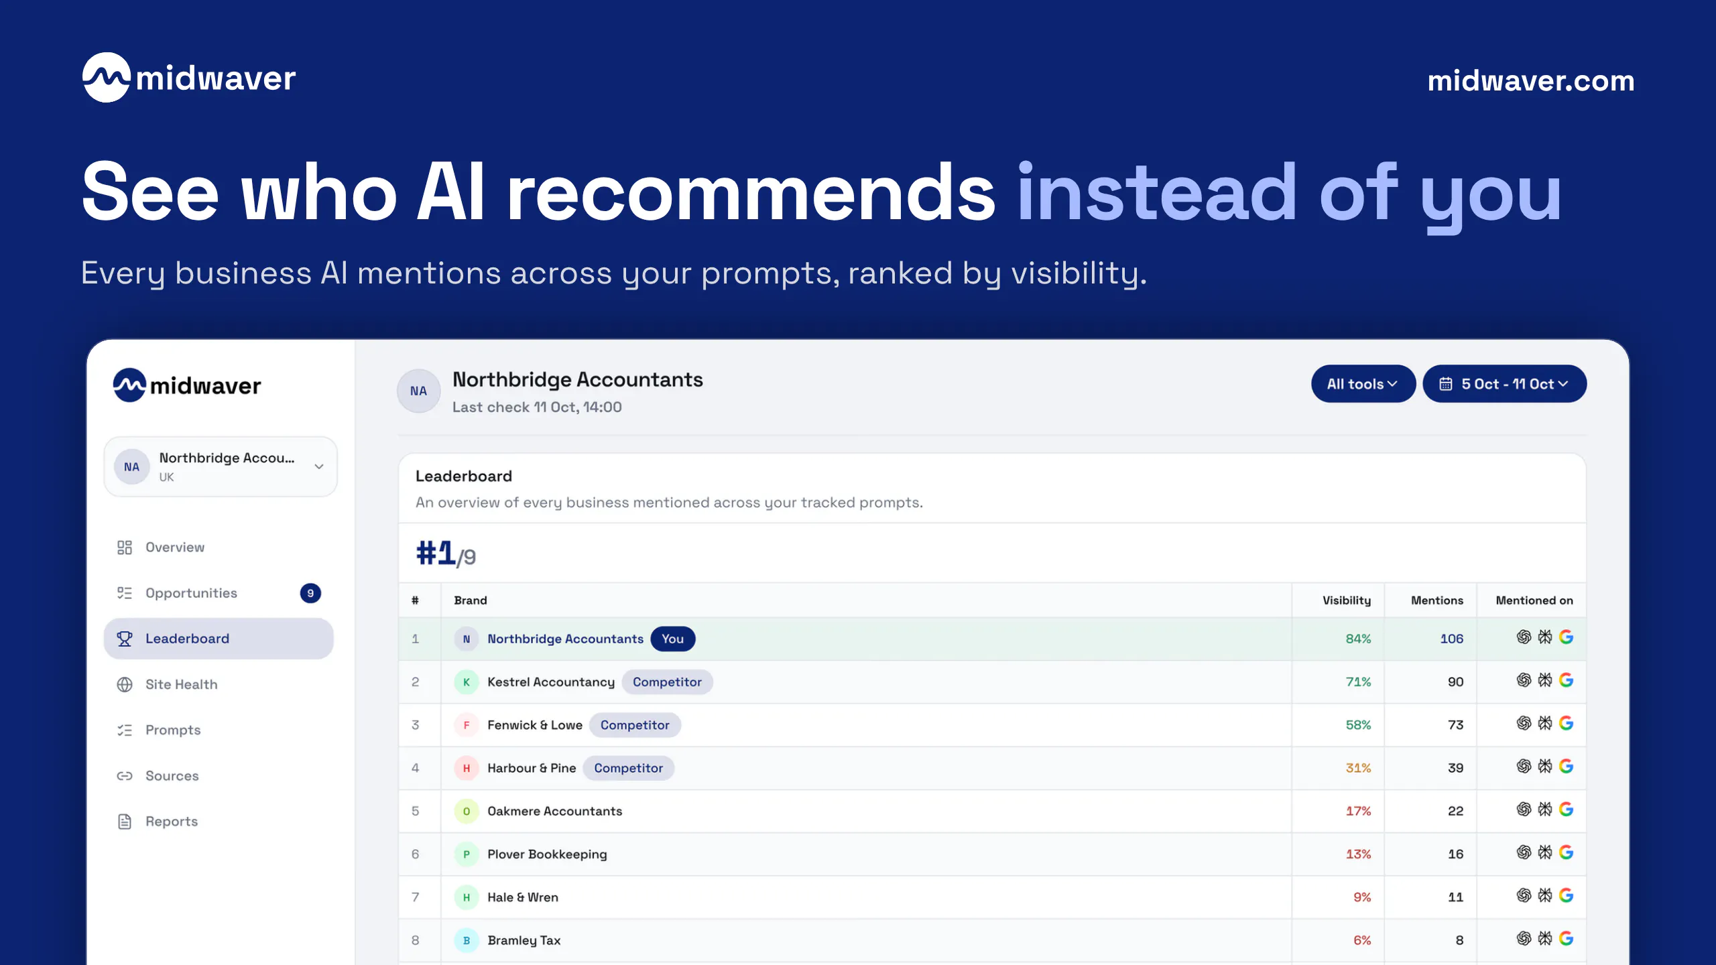This screenshot has width=1716, height=965.
Task: Click Google icon in Harbour & Pine row
Action: 1566,766
